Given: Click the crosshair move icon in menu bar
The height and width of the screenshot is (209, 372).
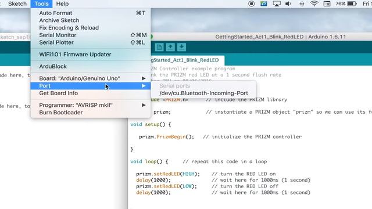Looking at the screenshot, I should (302, 4).
